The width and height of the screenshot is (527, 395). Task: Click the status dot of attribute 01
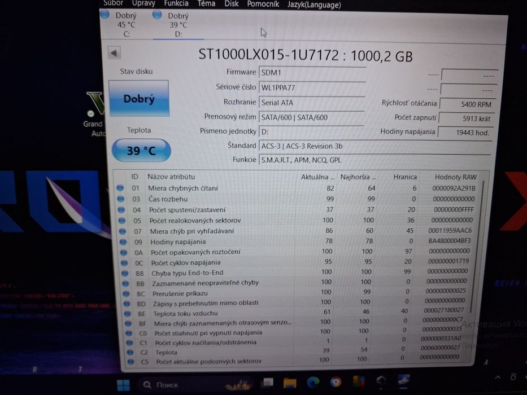pyautogui.click(x=120, y=188)
